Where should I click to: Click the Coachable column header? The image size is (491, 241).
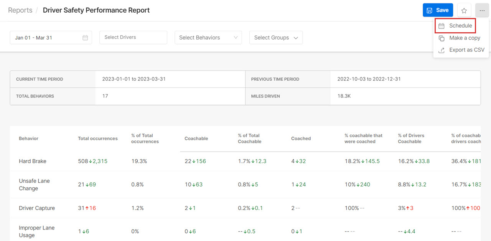tap(196, 138)
